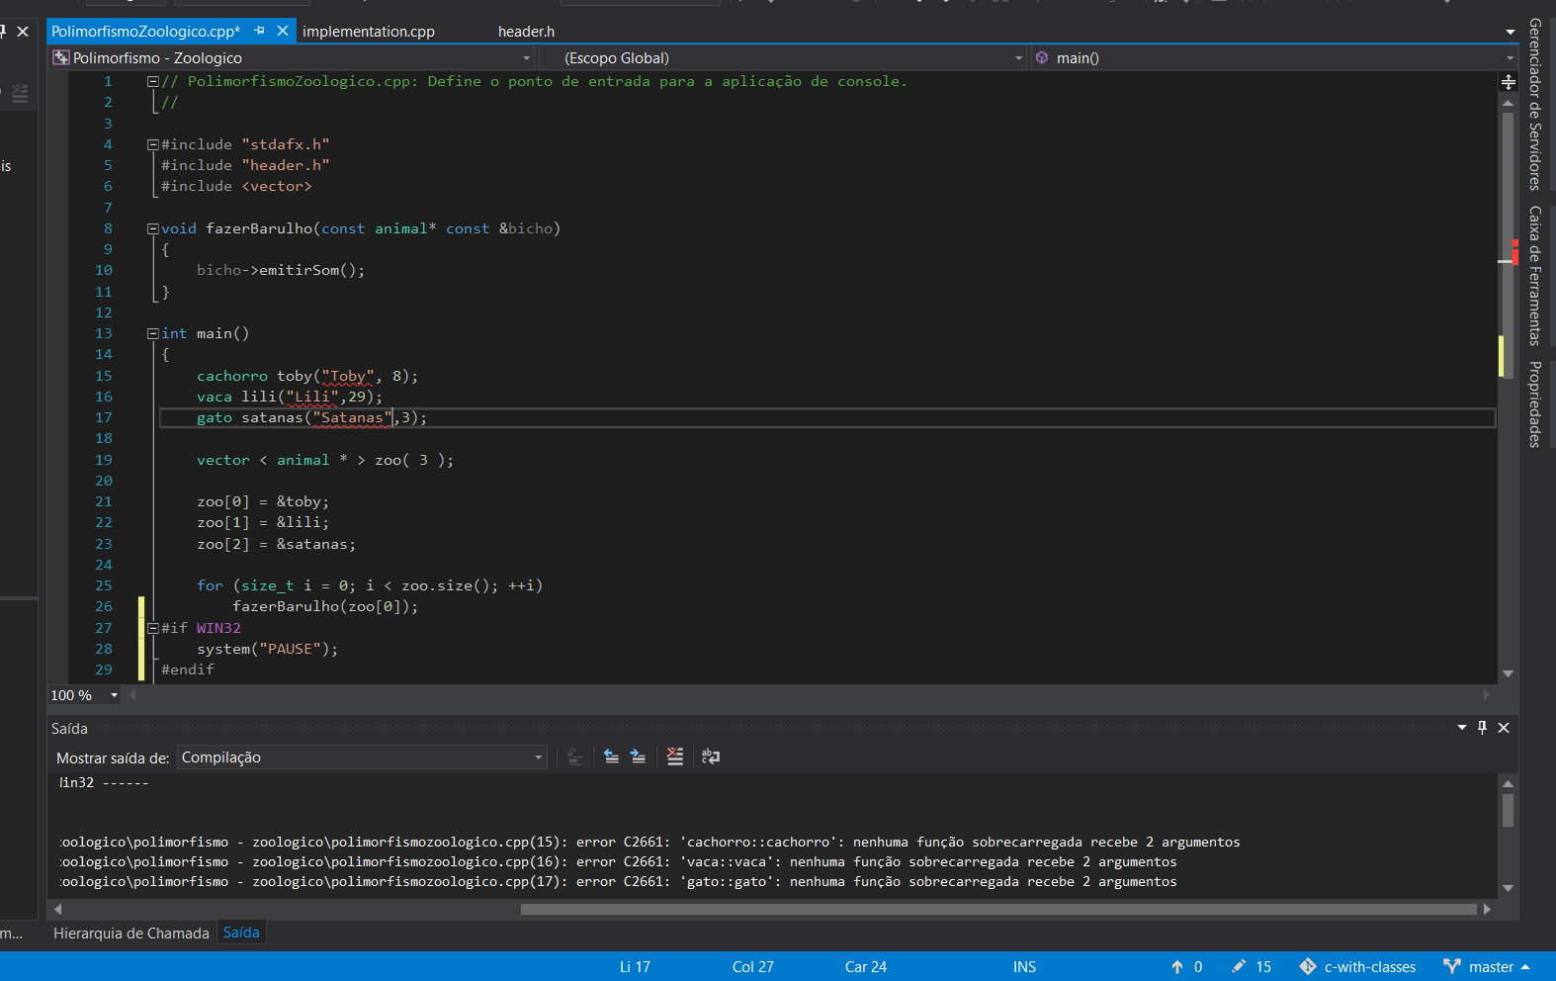
Task: Click the editor scroll down arrow
Action: pos(1508,673)
